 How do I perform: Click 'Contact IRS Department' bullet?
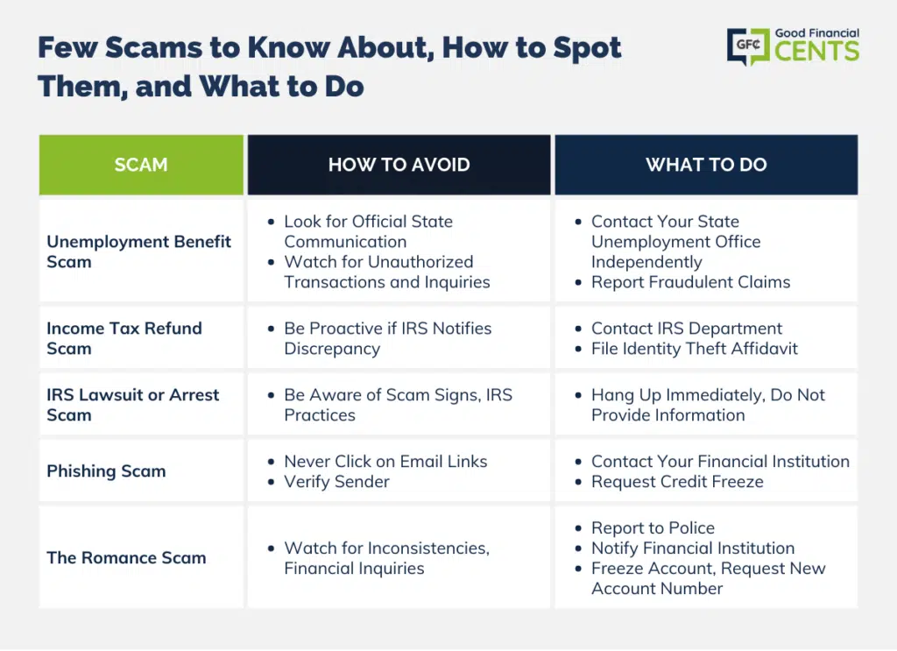(x=686, y=329)
